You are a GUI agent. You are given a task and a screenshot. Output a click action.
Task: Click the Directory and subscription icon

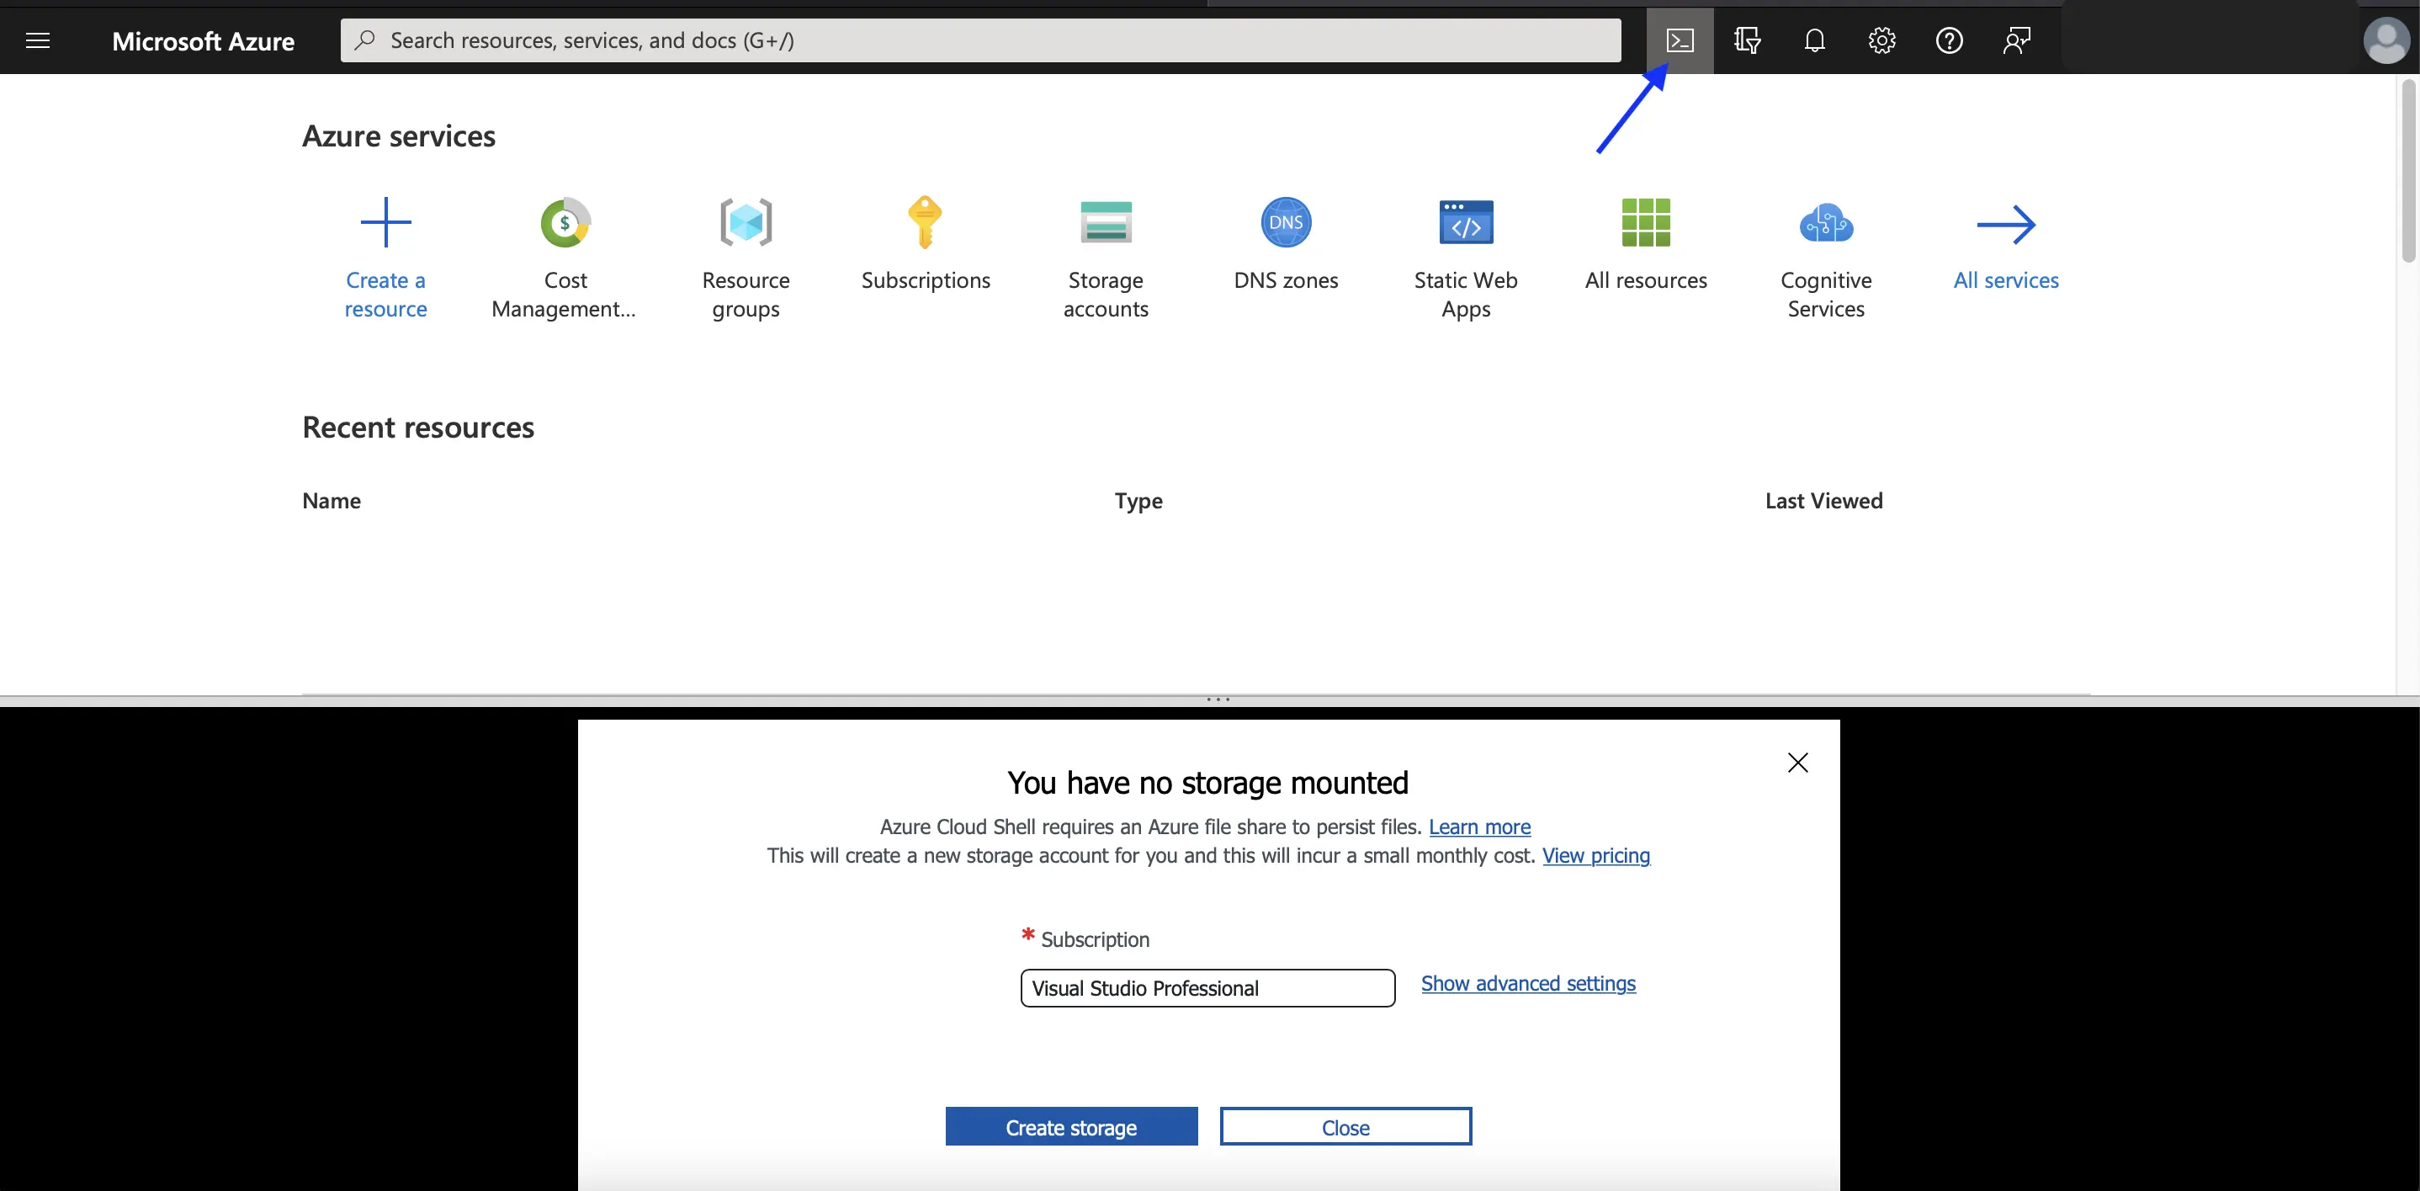coord(1747,39)
